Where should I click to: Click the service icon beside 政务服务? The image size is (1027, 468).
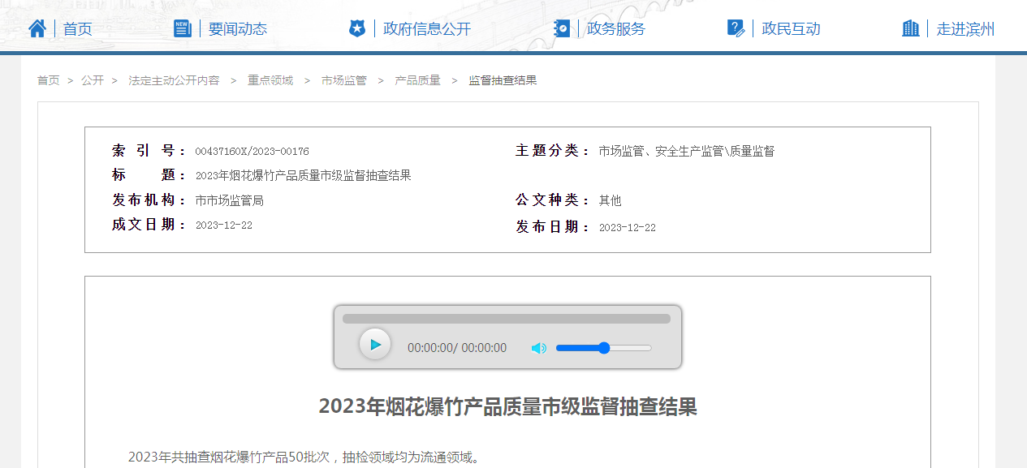pos(562,28)
